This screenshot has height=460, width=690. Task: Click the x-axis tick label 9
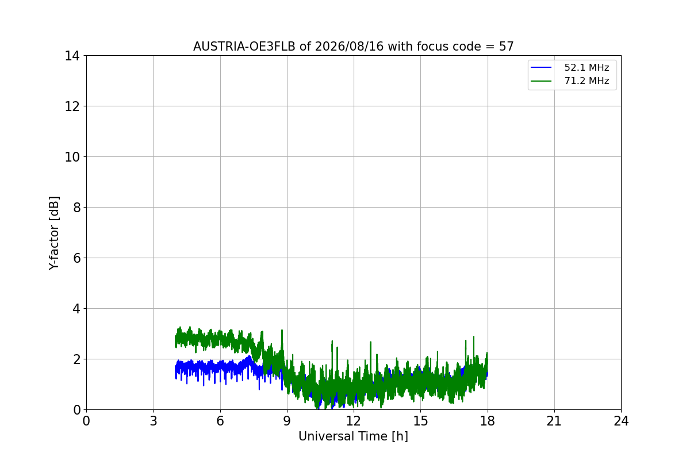(287, 421)
